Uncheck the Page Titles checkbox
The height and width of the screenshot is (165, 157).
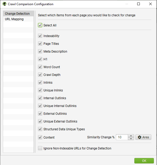pyautogui.click(x=40, y=44)
